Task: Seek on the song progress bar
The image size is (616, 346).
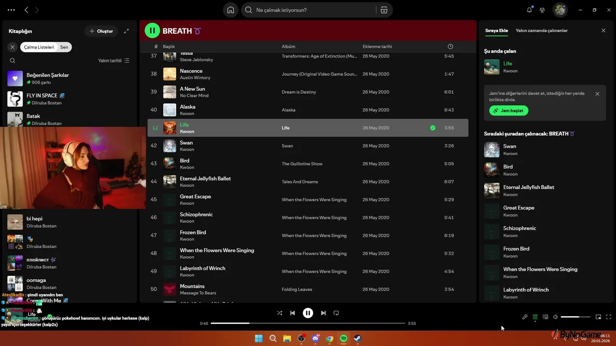Action: click(308, 323)
